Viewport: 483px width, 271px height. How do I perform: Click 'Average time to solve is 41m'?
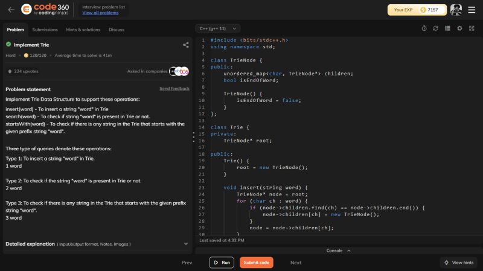click(83, 56)
